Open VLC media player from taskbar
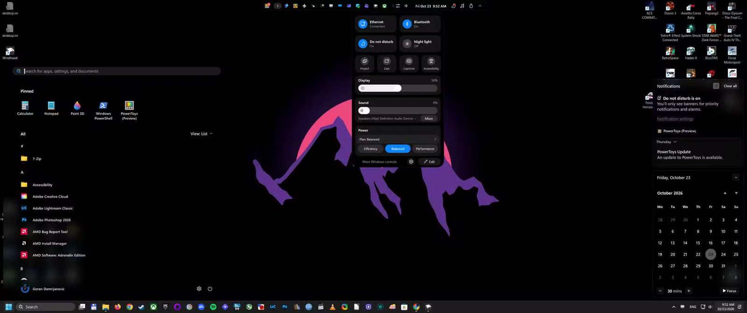The height and width of the screenshot is (313, 747). tap(332, 307)
